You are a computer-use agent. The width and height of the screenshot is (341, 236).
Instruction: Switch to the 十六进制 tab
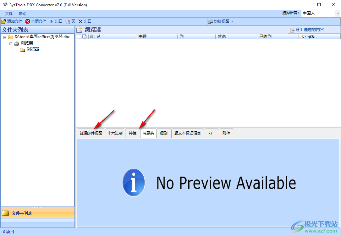click(115, 133)
